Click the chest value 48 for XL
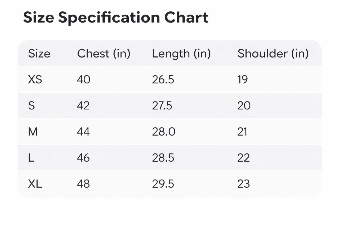339x226 pixels. coord(83,184)
